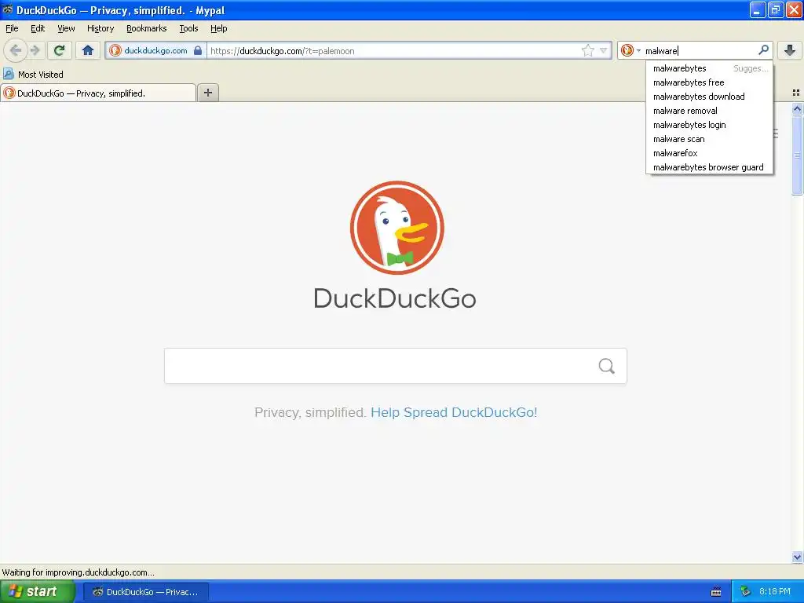Choose the 'malware scan' suggestion

[709, 139]
